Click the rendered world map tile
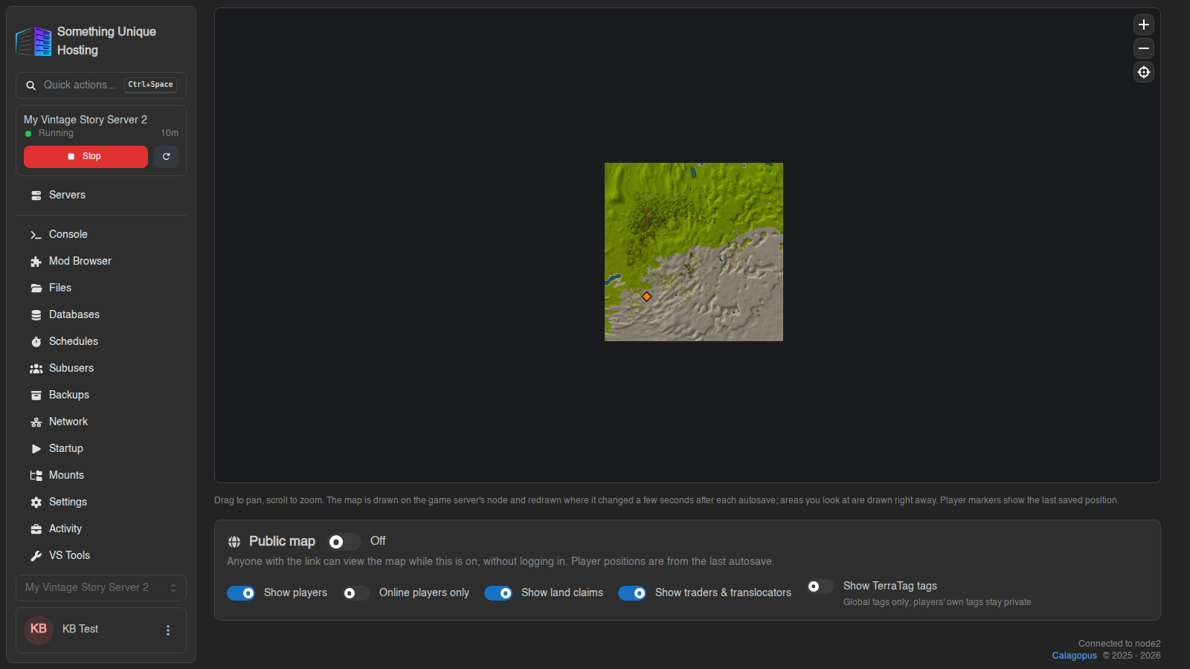1190x669 pixels. click(x=694, y=252)
